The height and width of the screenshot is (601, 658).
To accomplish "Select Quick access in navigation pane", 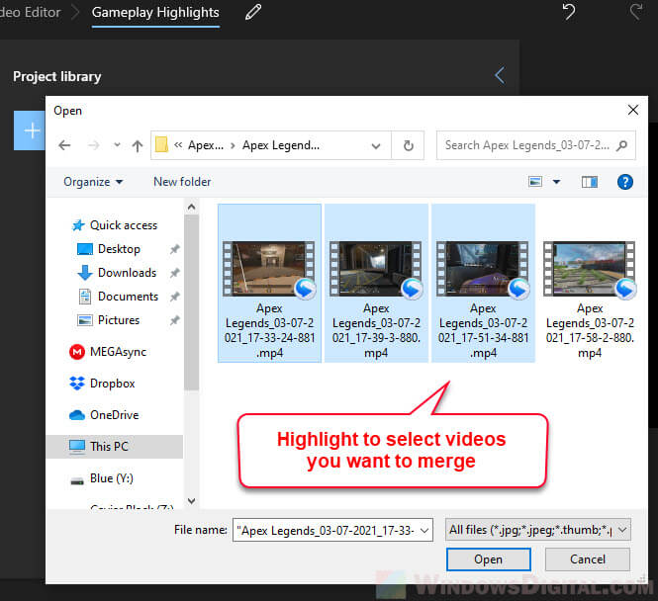I will coord(115,225).
